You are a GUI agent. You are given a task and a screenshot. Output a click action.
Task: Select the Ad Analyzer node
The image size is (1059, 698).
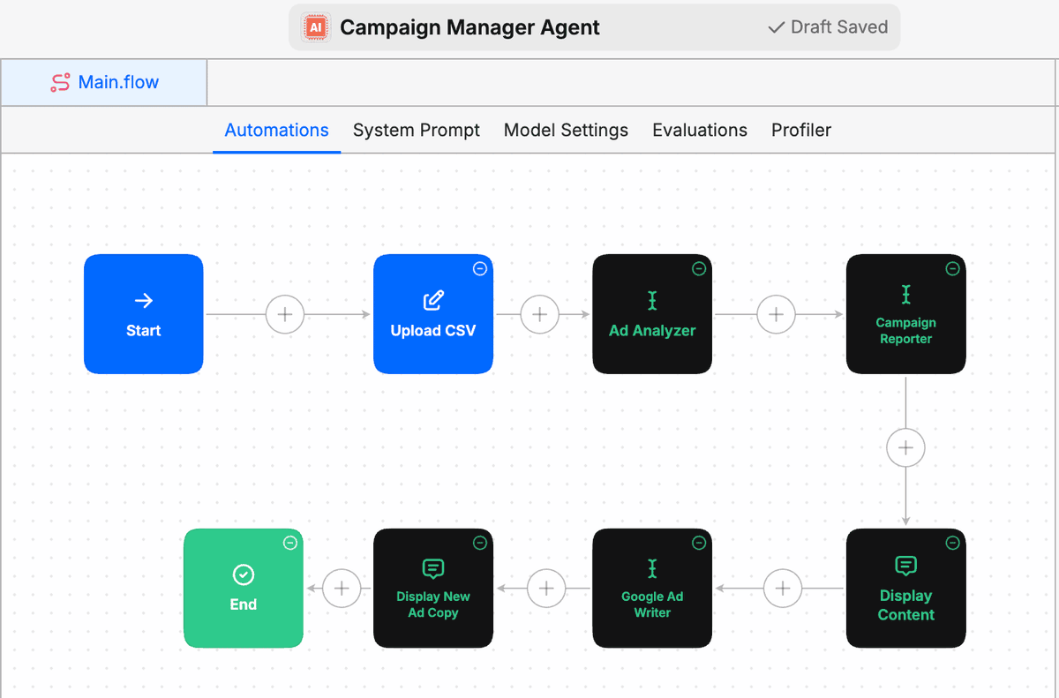pyautogui.click(x=652, y=314)
